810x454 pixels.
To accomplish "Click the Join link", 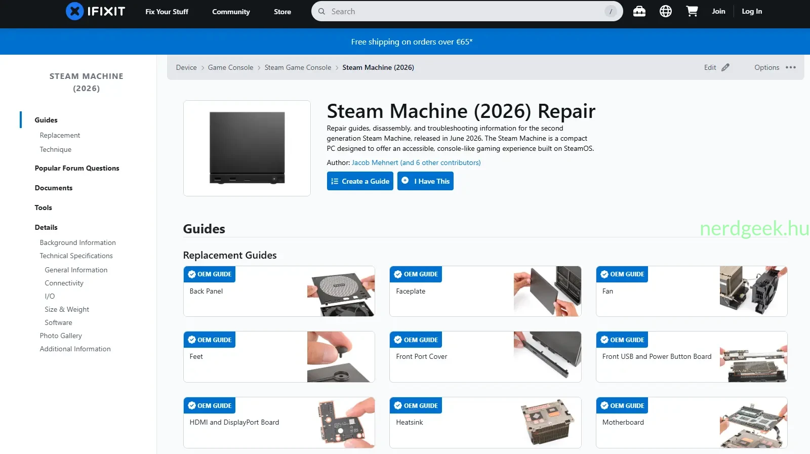I will 718,11.
